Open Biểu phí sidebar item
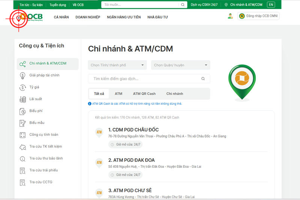 click(x=36, y=111)
